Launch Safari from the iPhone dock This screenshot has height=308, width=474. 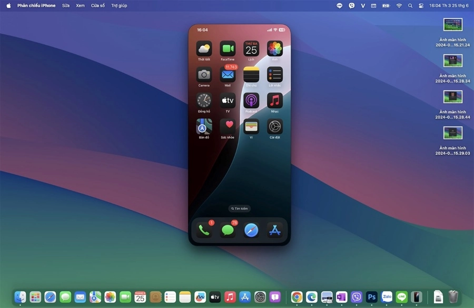pos(251,230)
